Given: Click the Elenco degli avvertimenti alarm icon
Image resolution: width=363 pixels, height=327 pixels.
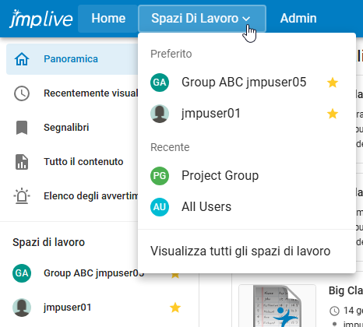Looking at the screenshot, I should [x=22, y=196].
